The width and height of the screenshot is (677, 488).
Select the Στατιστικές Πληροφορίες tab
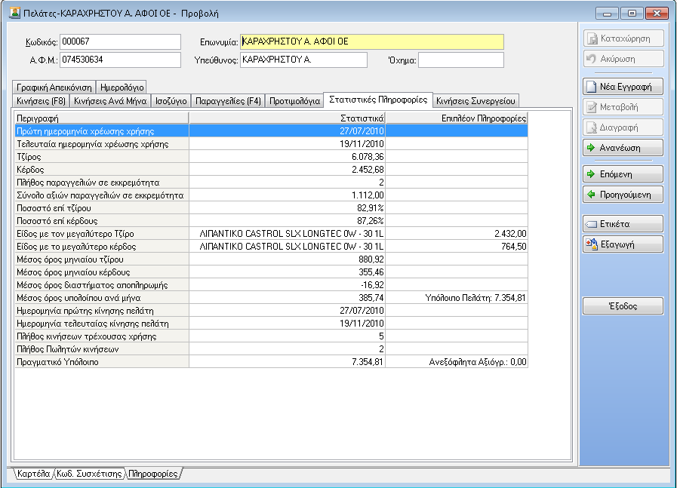[378, 100]
